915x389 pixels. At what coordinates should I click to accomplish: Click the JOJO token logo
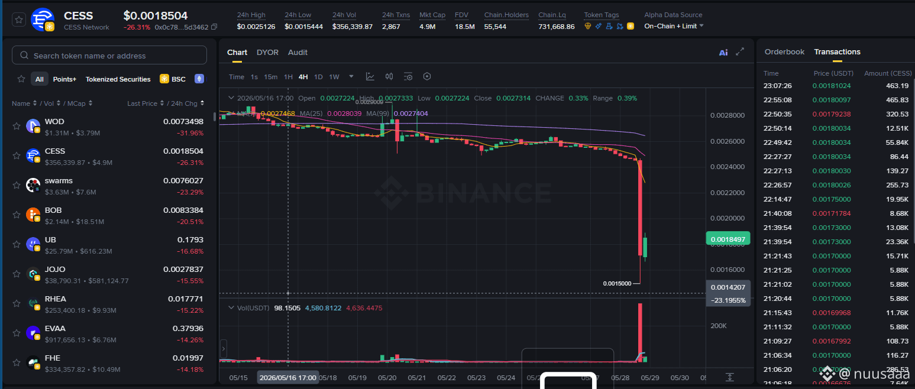point(33,274)
